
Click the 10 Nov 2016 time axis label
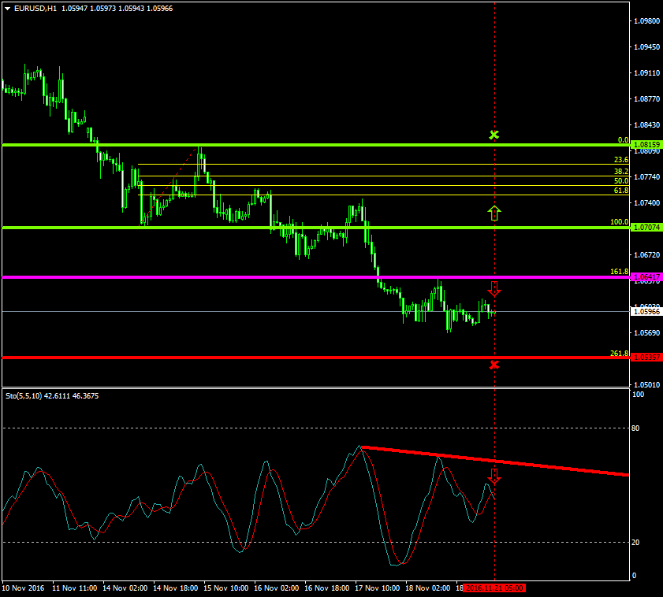click(24, 588)
